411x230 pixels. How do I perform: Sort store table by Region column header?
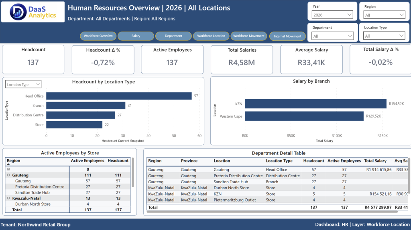point(13,161)
